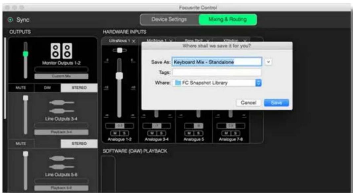Remove the UltraNova 1 input channel
353x193 pixels.
pos(134,41)
